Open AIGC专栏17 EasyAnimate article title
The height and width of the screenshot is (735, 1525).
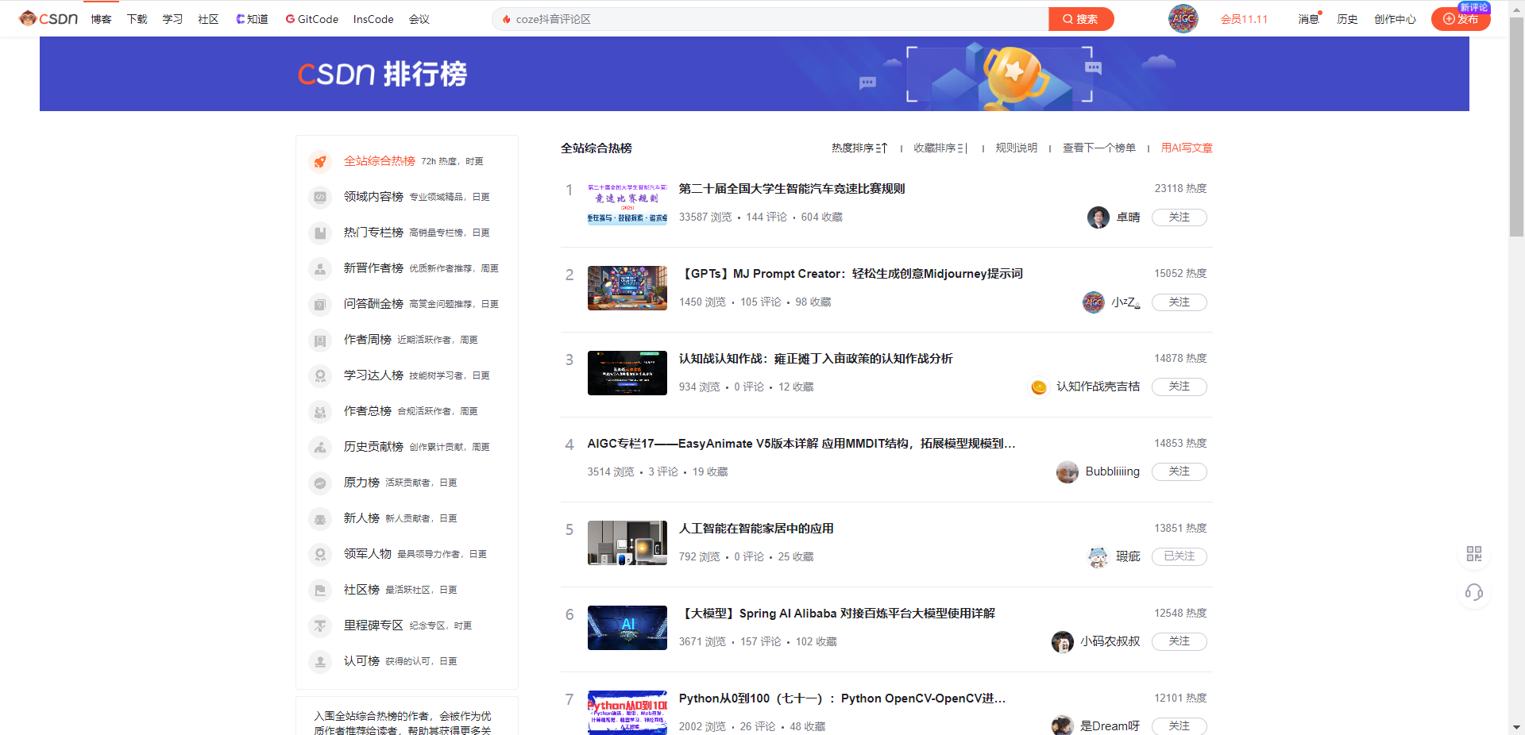[x=801, y=444]
